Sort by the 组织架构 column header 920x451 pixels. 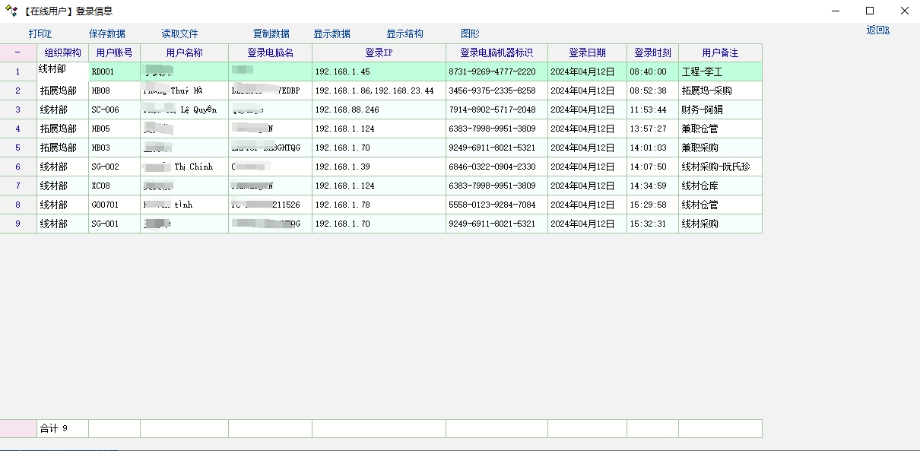(62, 52)
